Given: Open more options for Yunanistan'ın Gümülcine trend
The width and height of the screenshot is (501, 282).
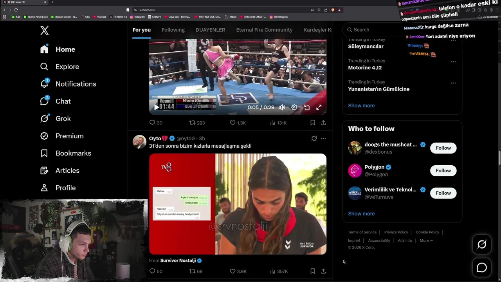Looking at the screenshot, I should point(453,83).
